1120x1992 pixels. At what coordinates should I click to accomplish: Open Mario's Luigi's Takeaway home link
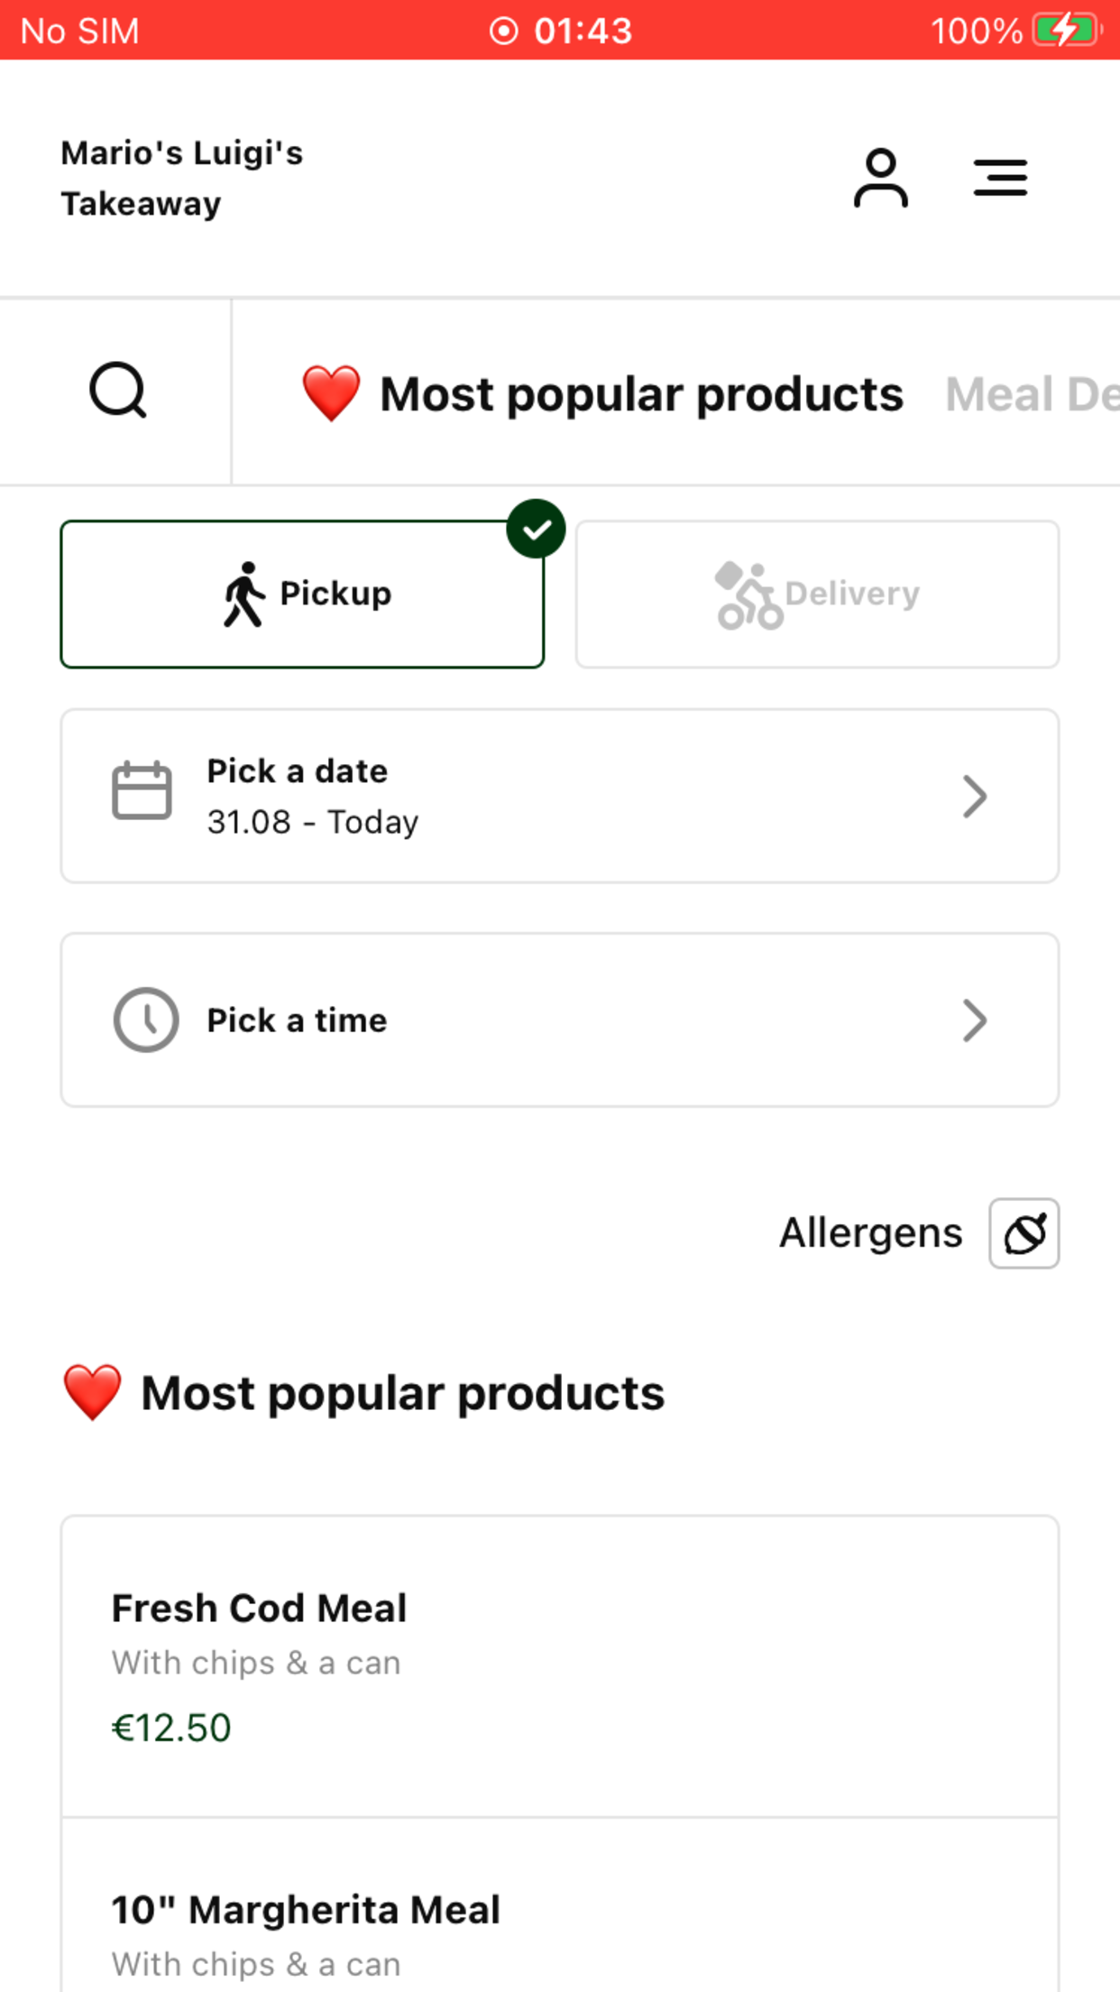[181, 179]
